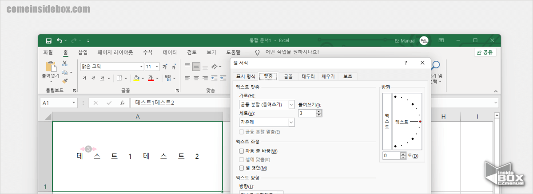
Task: Toggle 자동 줄 바꿈 checkbox
Action: [x=242, y=151]
